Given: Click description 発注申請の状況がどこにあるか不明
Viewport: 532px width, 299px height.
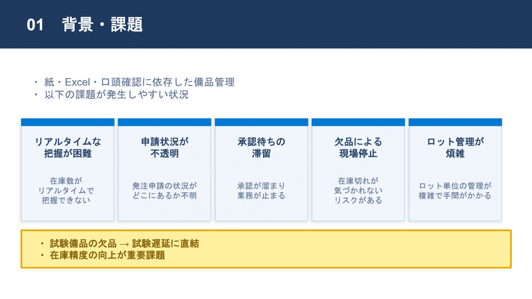Looking at the screenshot, I should pyautogui.click(x=165, y=191).
